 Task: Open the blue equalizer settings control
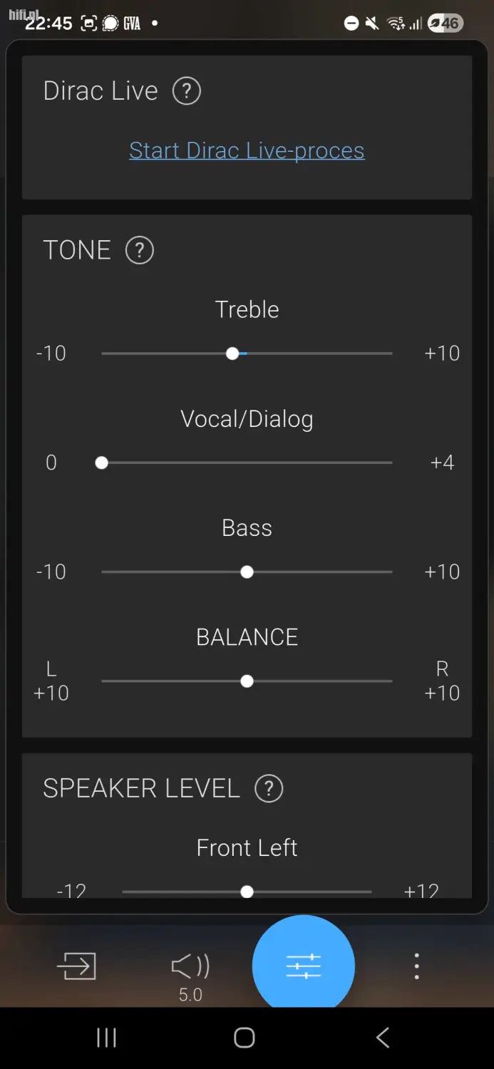303,964
